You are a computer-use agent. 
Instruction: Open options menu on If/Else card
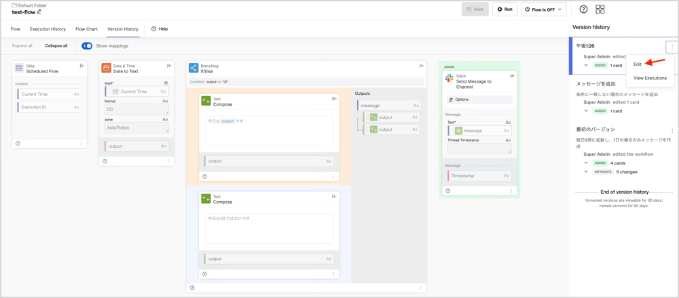(420, 288)
